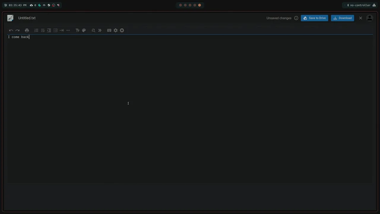Open find and replace tool

(93, 30)
